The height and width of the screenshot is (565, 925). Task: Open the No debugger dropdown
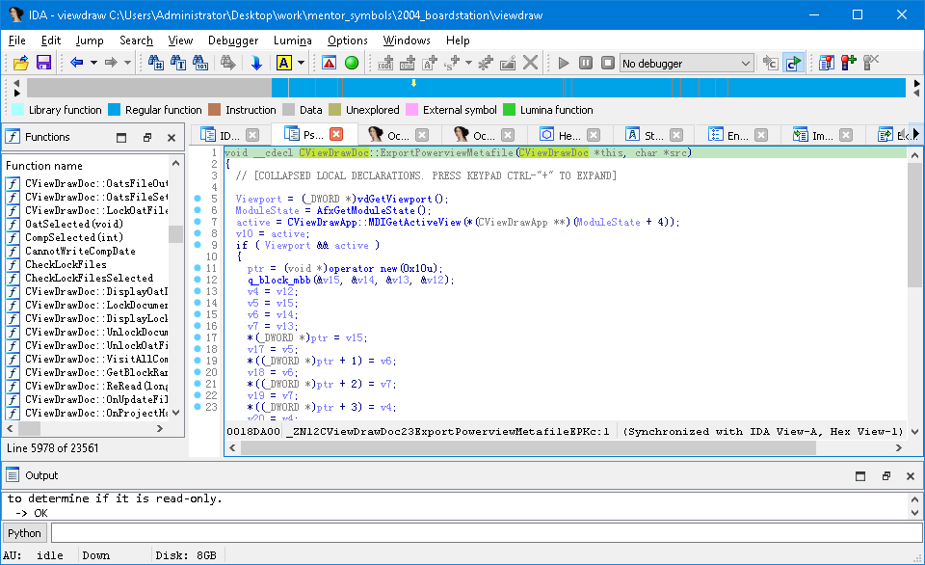coord(686,63)
